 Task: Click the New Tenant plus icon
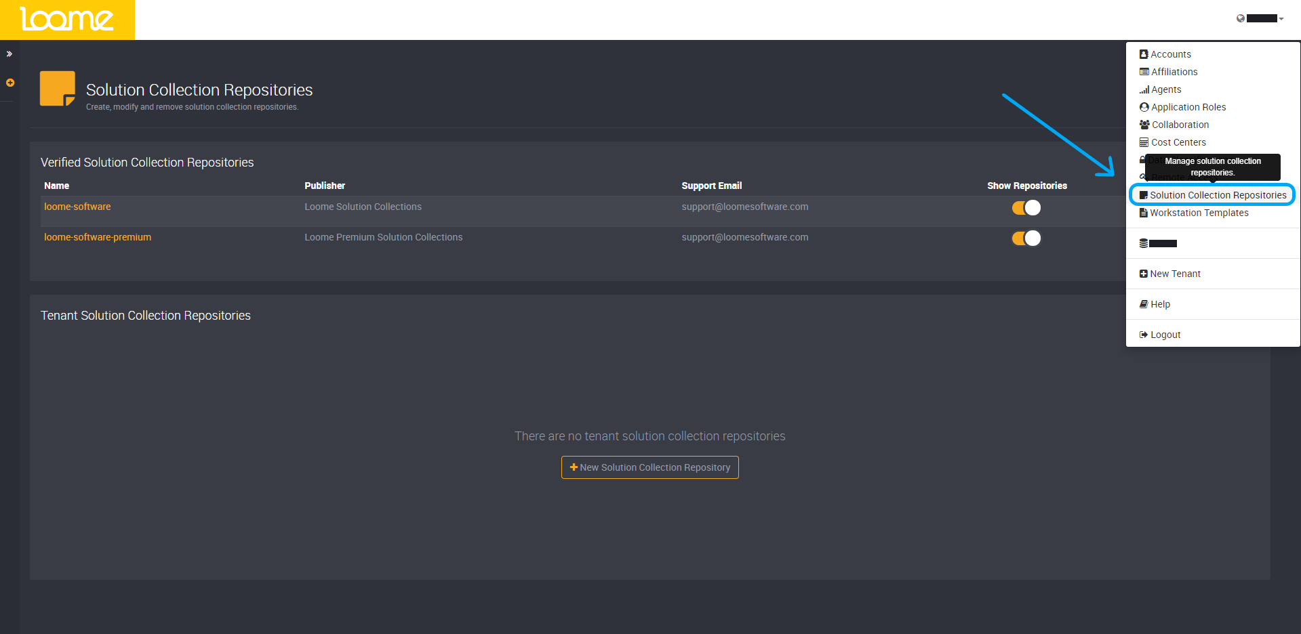point(1144,274)
